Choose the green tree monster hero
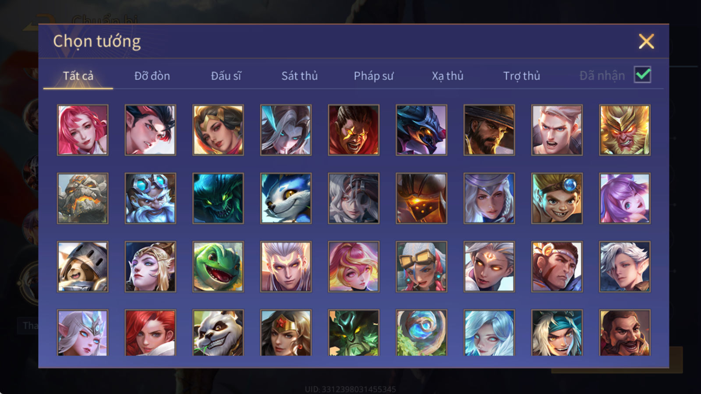This screenshot has width=701, height=394. click(354, 333)
